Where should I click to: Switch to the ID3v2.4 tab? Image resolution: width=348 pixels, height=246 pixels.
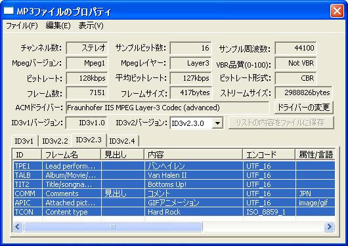pos(122,141)
